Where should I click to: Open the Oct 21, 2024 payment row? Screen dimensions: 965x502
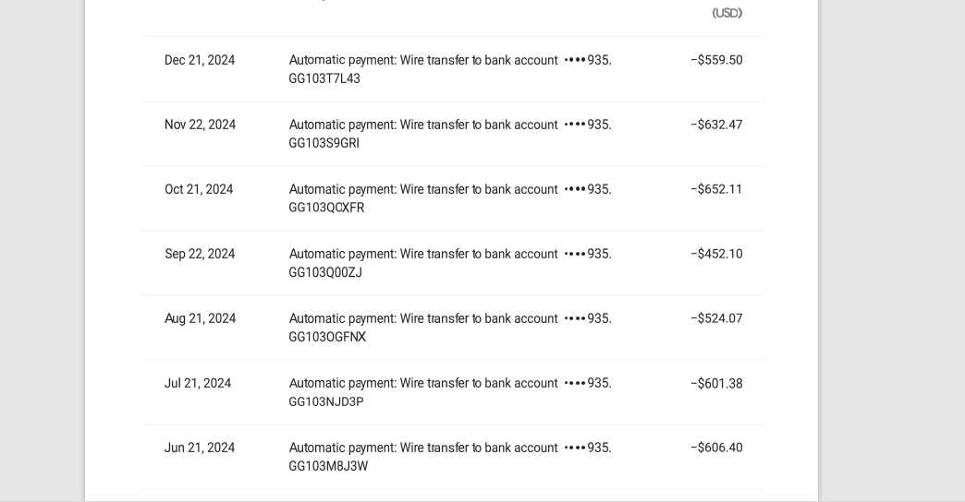tap(454, 197)
